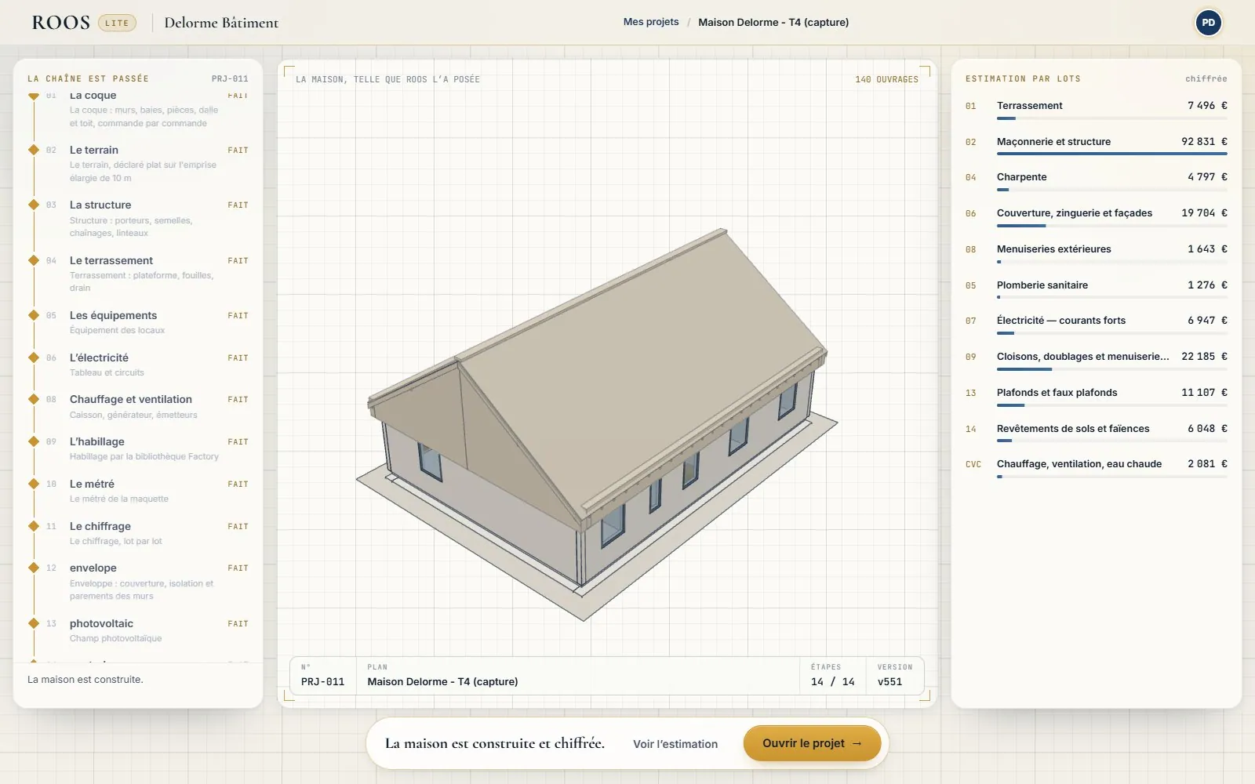The height and width of the screenshot is (784, 1255).
Task: Go to Mes projets breadcrumb
Action: 651,22
